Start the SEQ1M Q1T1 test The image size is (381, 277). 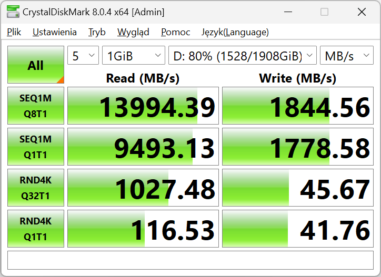[36, 147]
